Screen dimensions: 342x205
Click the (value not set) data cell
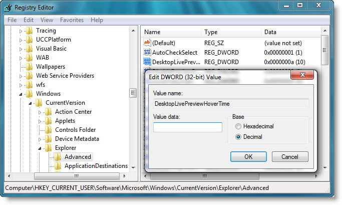tap(283, 43)
